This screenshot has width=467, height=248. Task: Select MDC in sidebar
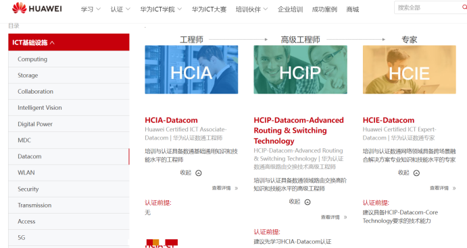point(69,140)
